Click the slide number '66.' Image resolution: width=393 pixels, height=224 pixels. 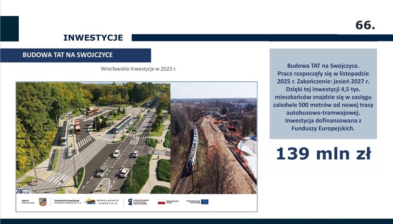pyautogui.click(x=365, y=25)
